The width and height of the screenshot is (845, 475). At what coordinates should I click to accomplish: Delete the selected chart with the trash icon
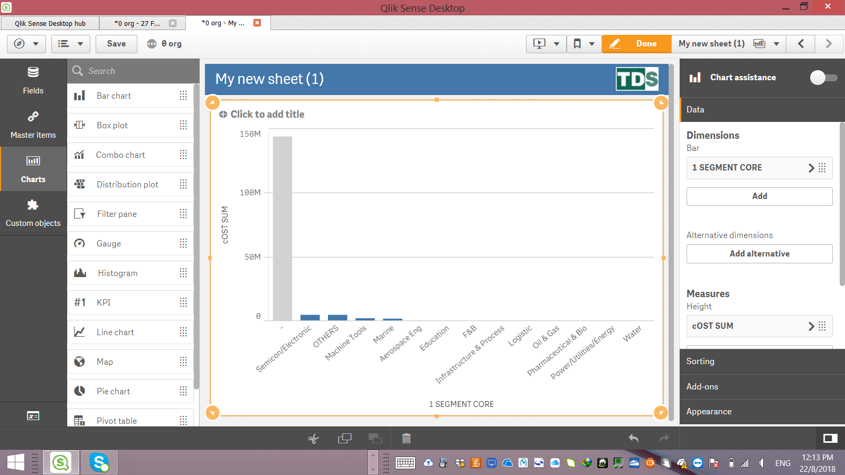[x=406, y=439]
